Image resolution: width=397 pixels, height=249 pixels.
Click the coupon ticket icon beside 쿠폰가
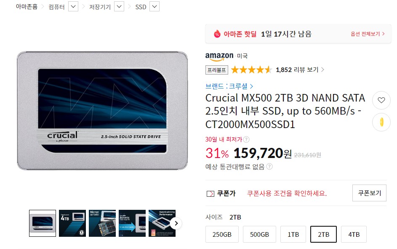click(x=210, y=194)
